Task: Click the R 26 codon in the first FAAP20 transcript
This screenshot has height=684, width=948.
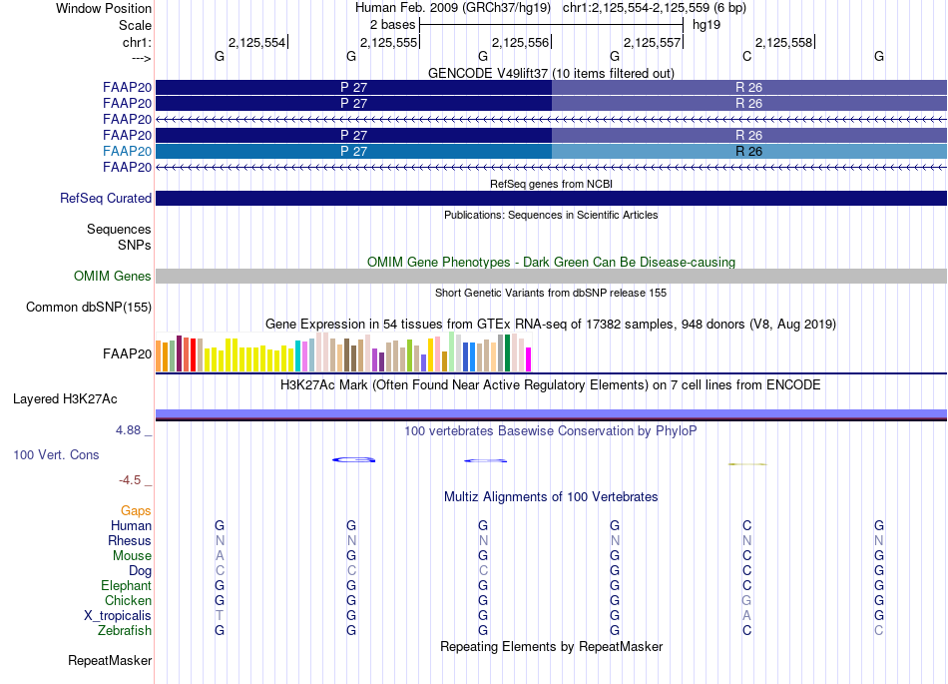Action: [x=749, y=87]
